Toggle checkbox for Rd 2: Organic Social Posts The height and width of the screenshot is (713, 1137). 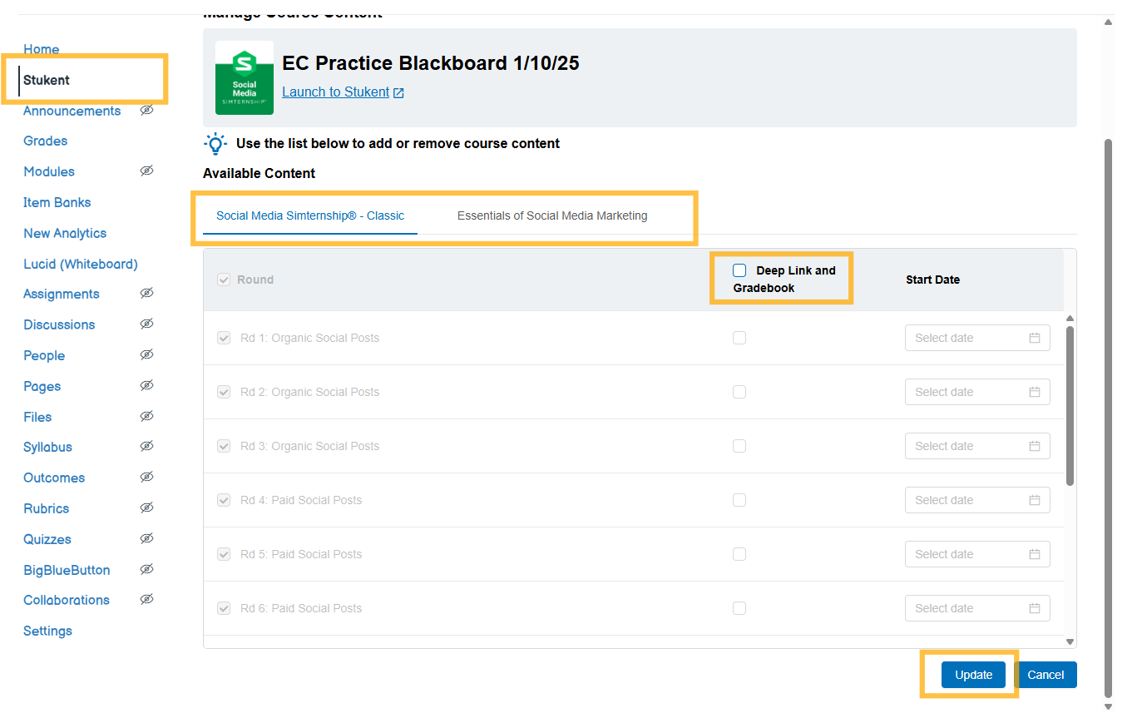point(224,392)
